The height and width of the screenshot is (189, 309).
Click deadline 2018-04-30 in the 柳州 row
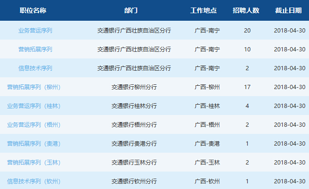click(x=290, y=87)
